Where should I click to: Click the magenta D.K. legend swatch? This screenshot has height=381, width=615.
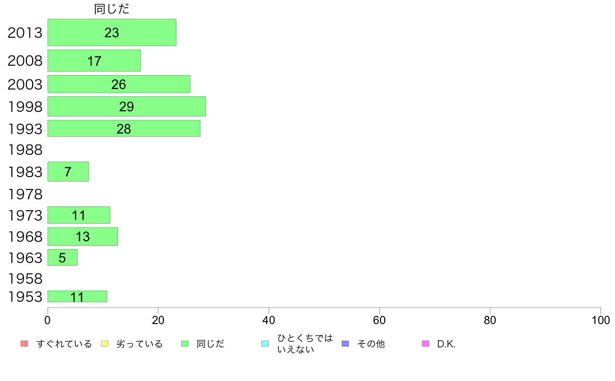(426, 344)
